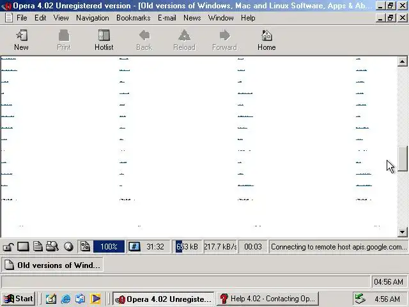The width and height of the screenshot is (409, 307).
Task: Open a New browser window
Action: 21,40
